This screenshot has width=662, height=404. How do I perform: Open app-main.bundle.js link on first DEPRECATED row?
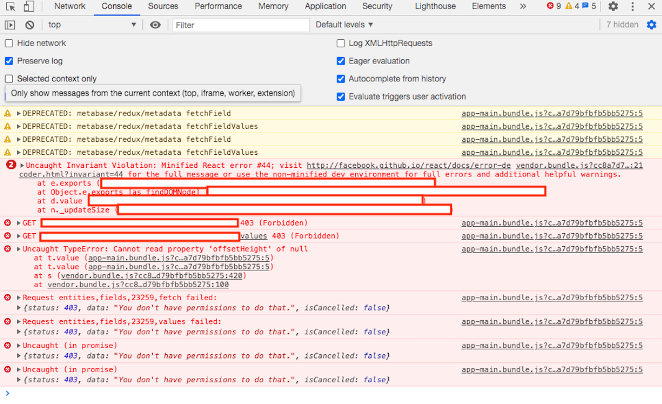(552, 113)
